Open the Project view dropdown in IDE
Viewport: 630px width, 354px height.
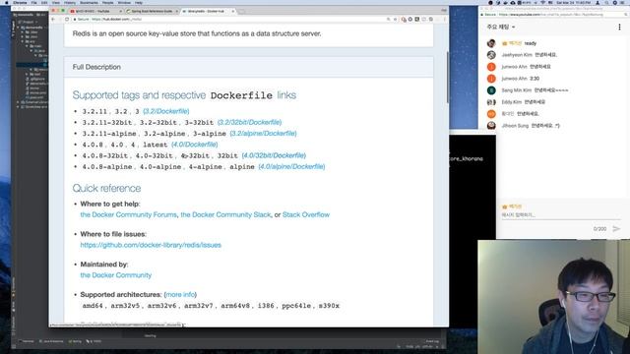click(x=29, y=22)
